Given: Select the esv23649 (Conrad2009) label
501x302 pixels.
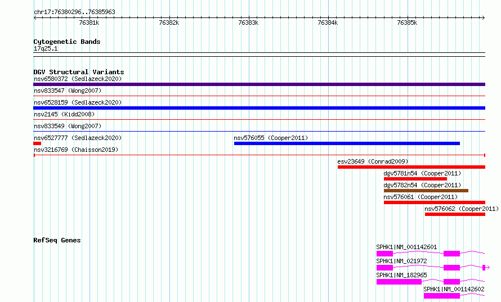Looking at the screenshot, I should [373, 161].
